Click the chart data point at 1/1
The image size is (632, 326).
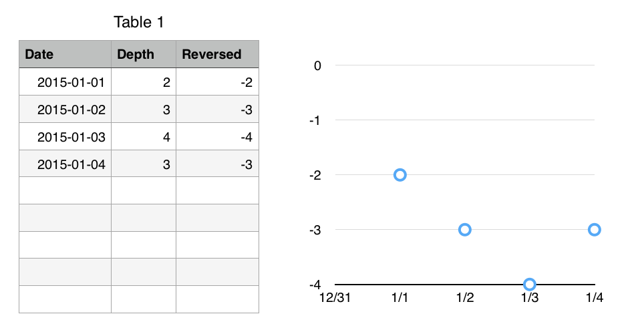400,175
